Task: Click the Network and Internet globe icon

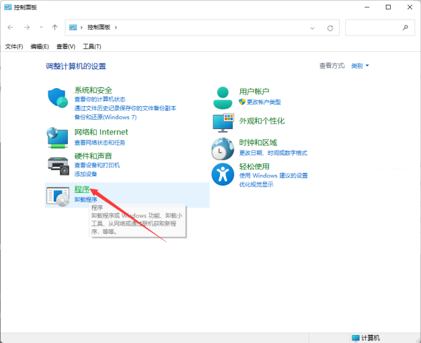Action: pyautogui.click(x=58, y=137)
